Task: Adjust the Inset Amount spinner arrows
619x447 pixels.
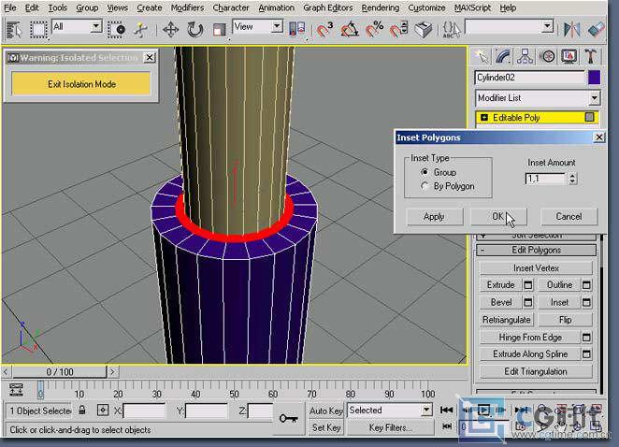Action: [x=573, y=179]
